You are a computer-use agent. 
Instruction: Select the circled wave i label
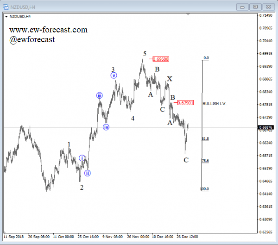[82, 158]
